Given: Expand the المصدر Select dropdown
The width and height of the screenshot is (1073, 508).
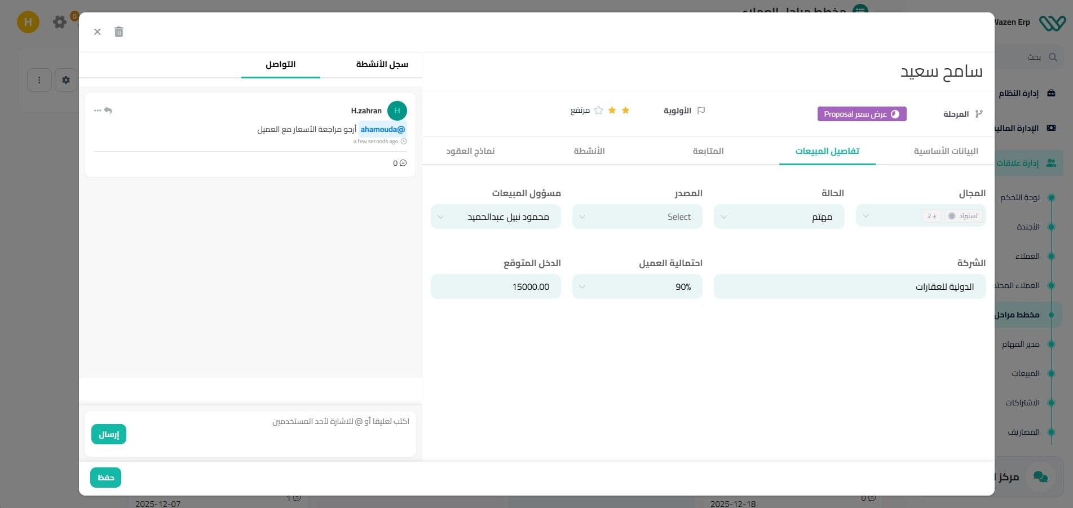Looking at the screenshot, I should (x=637, y=217).
